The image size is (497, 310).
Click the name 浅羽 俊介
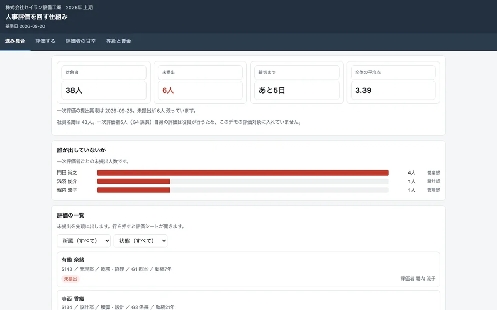[x=67, y=181]
